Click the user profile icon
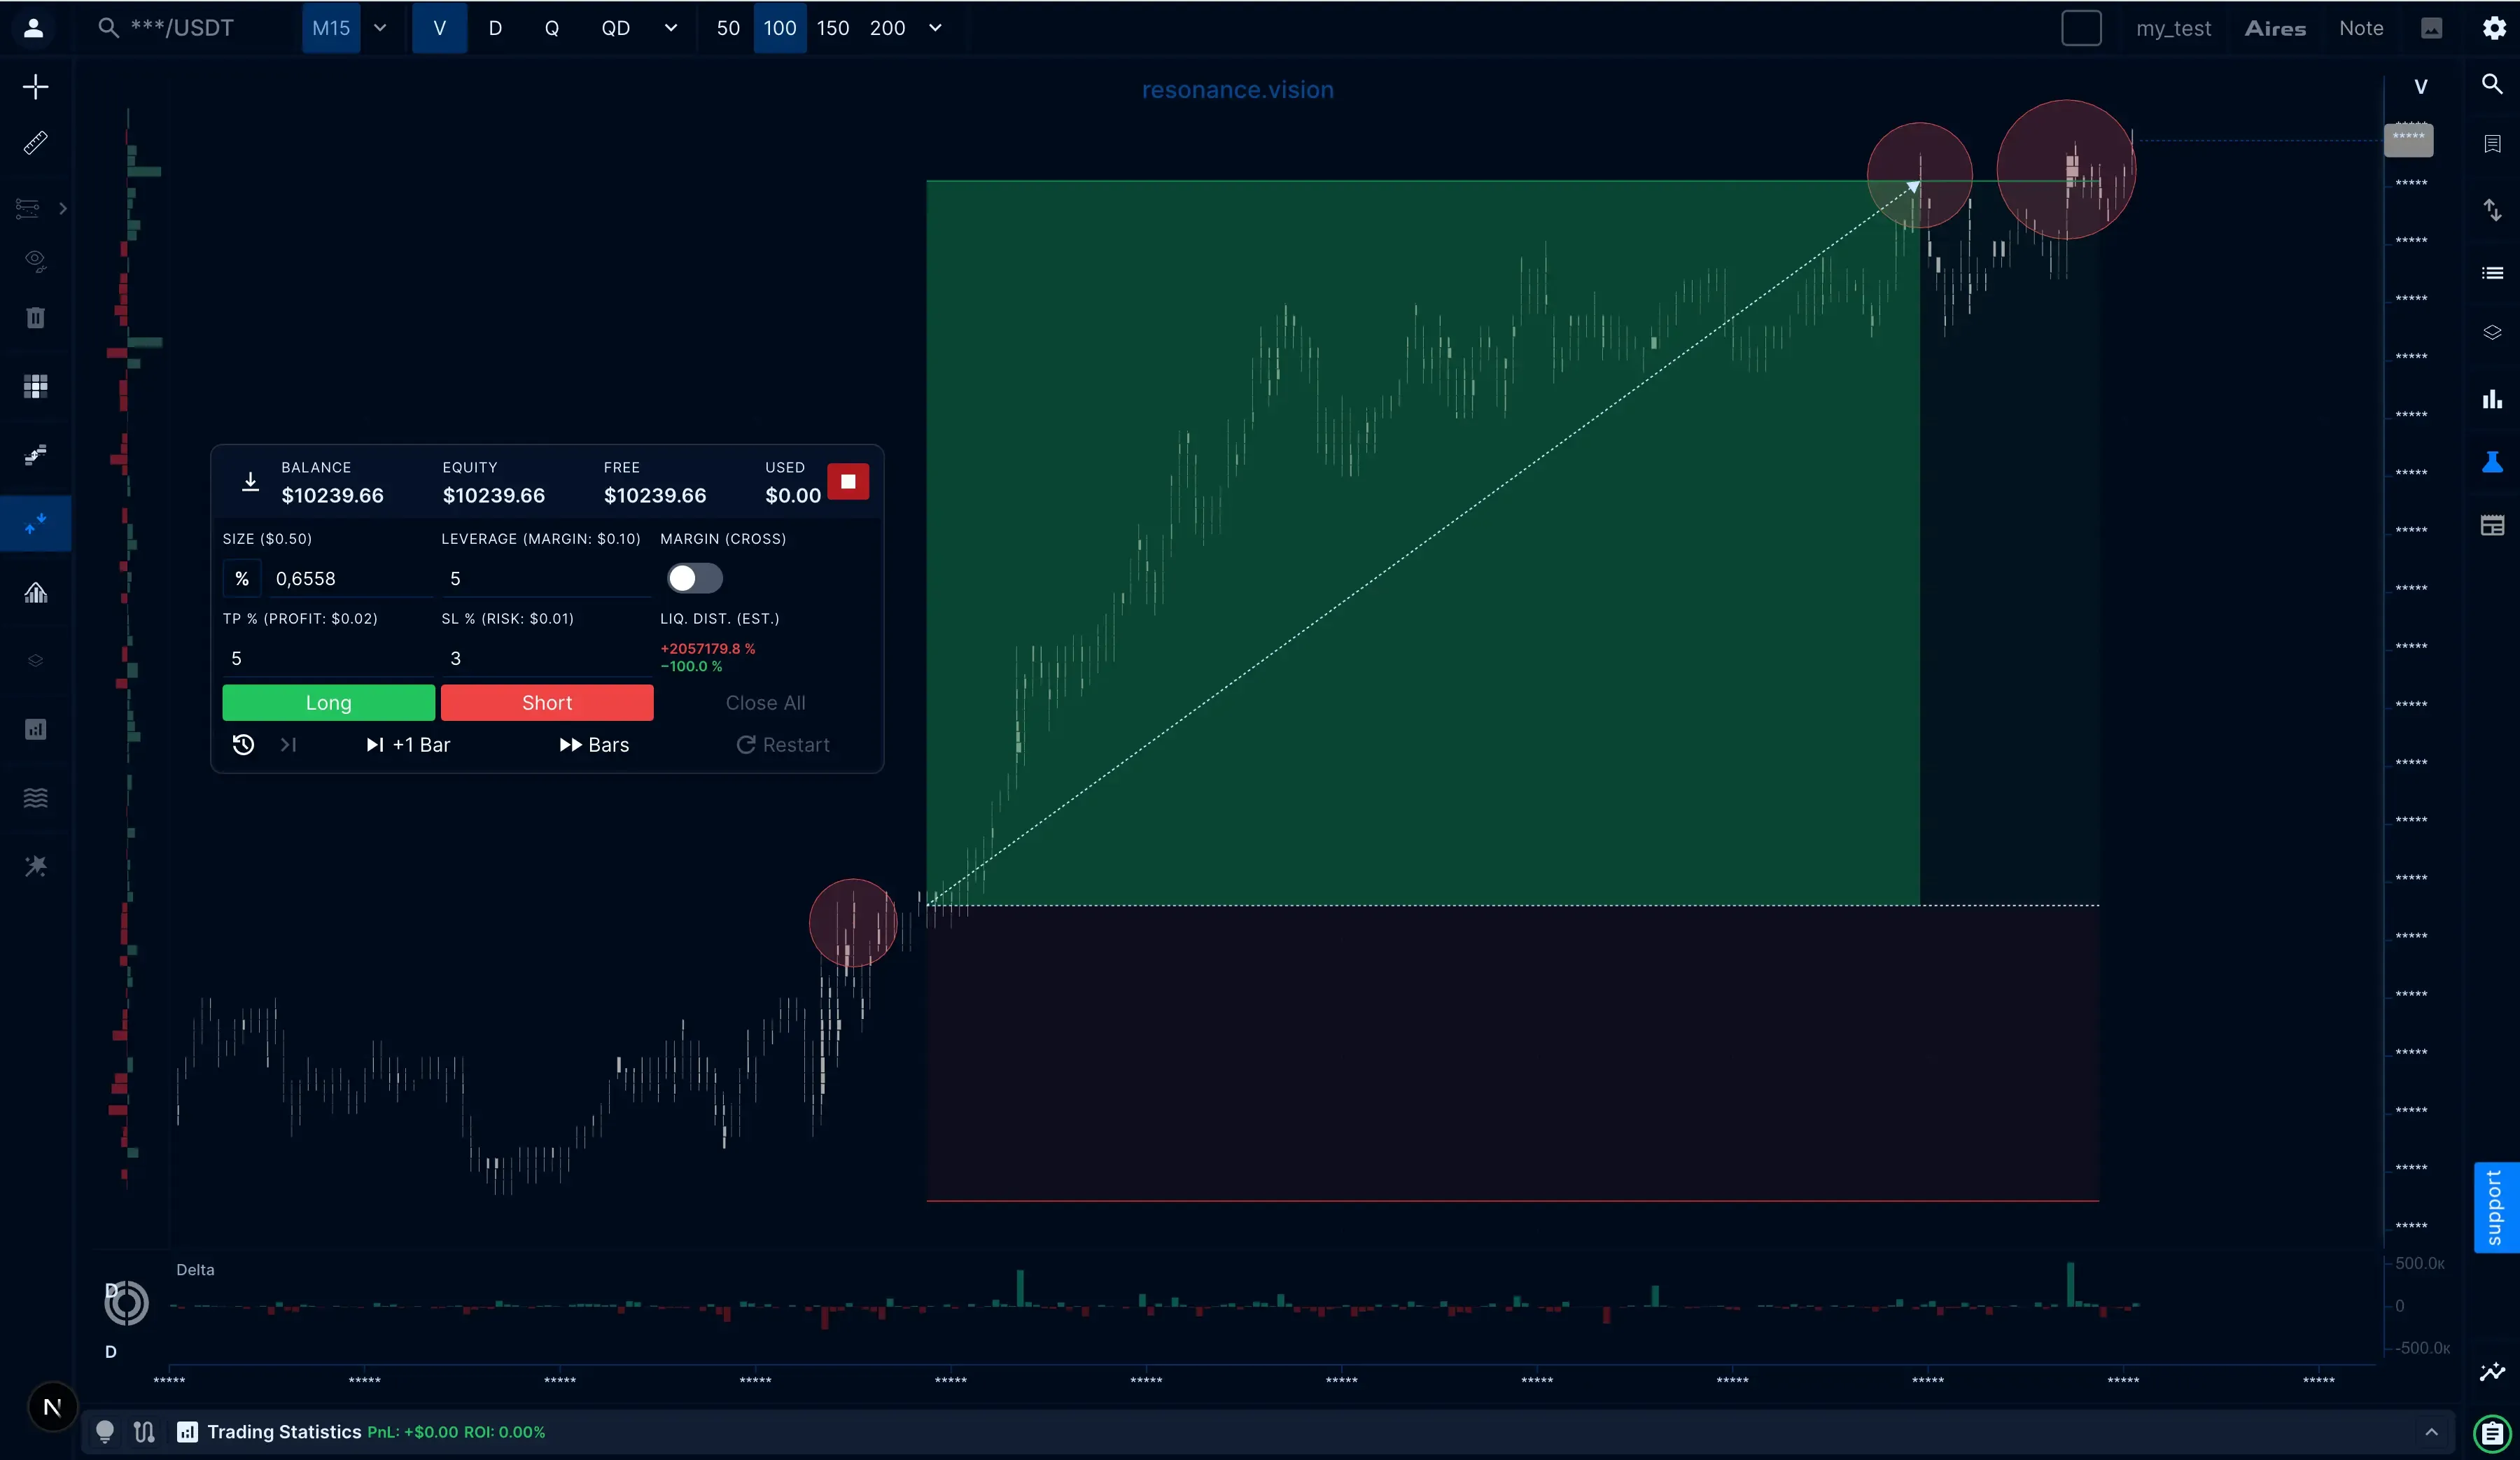 pyautogui.click(x=33, y=28)
